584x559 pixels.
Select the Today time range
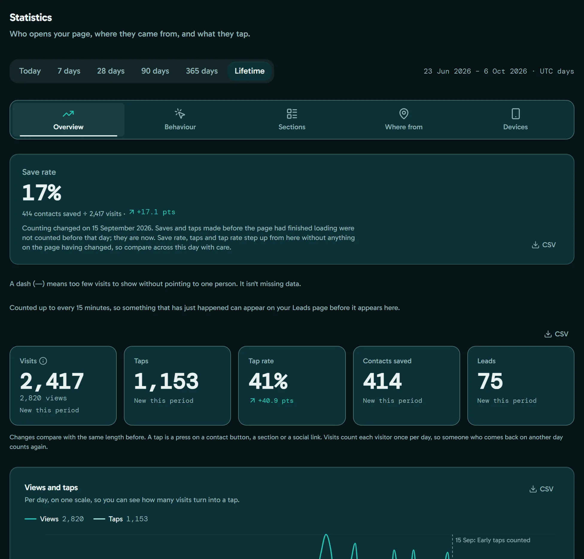tap(30, 71)
